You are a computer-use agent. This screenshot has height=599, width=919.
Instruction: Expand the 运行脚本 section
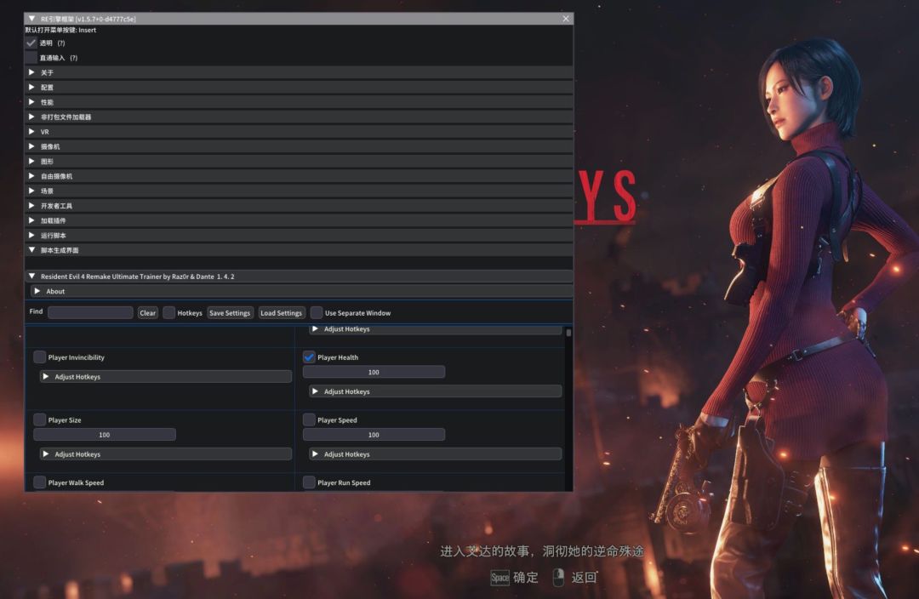[299, 236]
